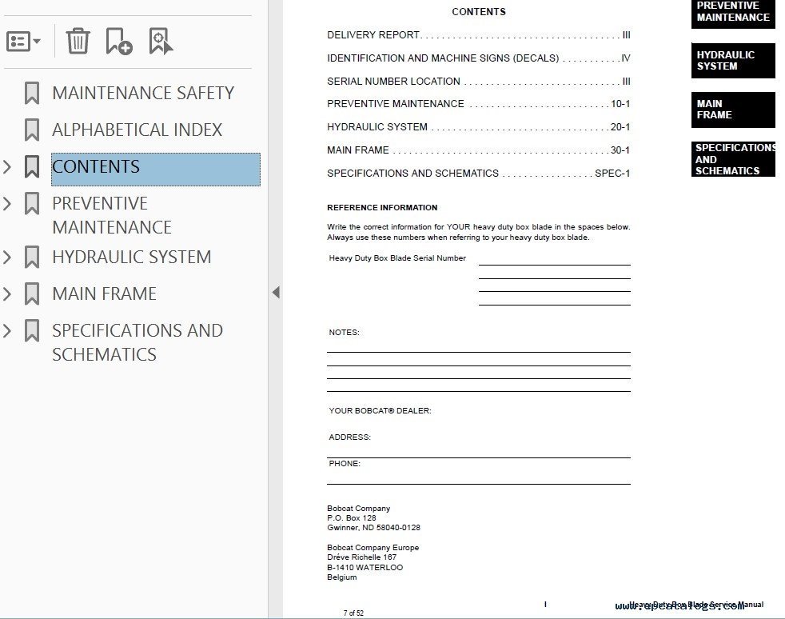The height and width of the screenshot is (619, 785).
Task: Click the bookmark icon beside ALPHABETICAL INDEX
Action: coord(32,130)
